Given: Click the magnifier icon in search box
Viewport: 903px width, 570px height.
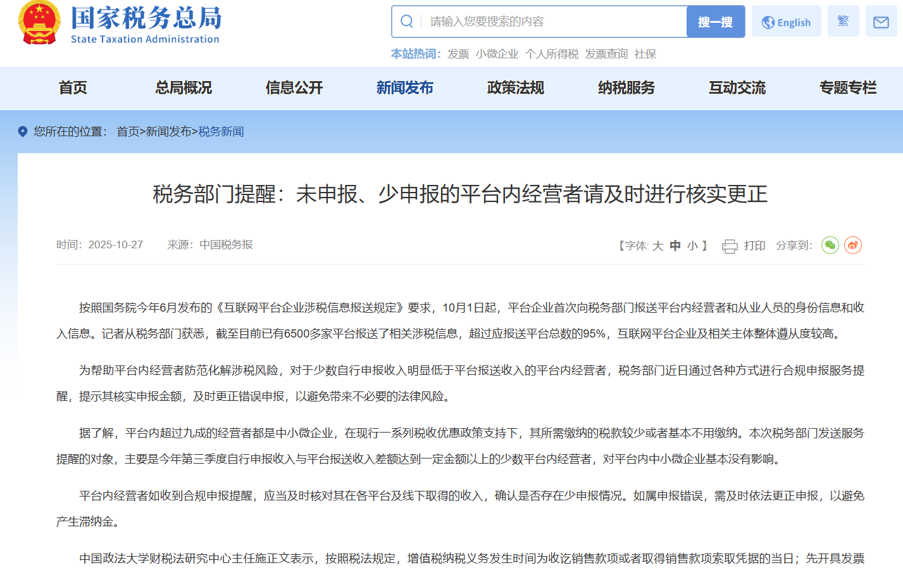Looking at the screenshot, I should (x=407, y=22).
